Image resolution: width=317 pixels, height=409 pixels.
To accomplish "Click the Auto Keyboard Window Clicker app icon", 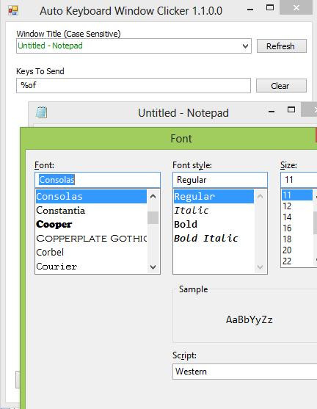I will click(13, 11).
